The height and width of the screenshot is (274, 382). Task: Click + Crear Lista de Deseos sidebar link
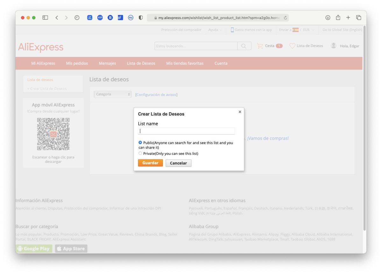click(47, 89)
